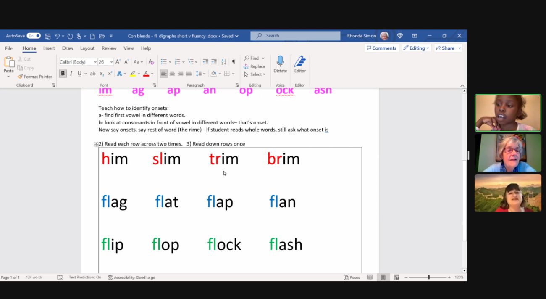This screenshot has width=546, height=299.
Task: Open the Help tab
Action: coord(146,48)
